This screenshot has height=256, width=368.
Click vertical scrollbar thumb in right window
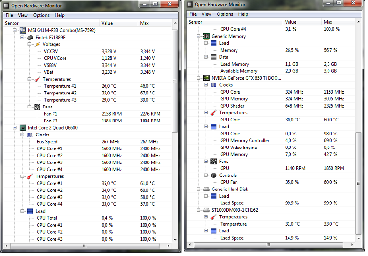coord(358,183)
